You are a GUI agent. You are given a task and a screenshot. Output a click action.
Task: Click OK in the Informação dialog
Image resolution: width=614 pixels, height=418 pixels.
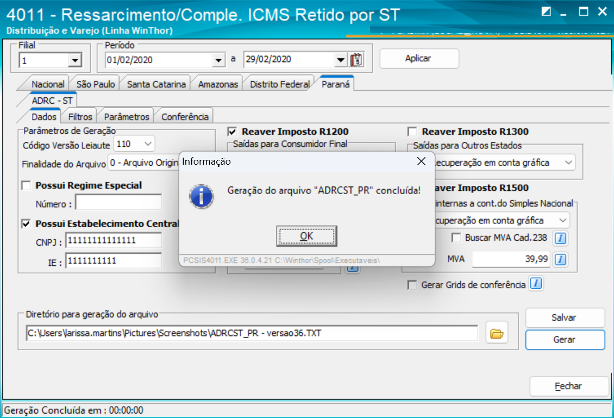click(x=306, y=236)
